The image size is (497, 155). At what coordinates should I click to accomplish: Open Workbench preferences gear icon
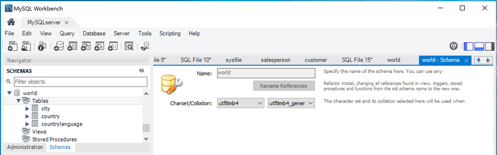(x=454, y=46)
